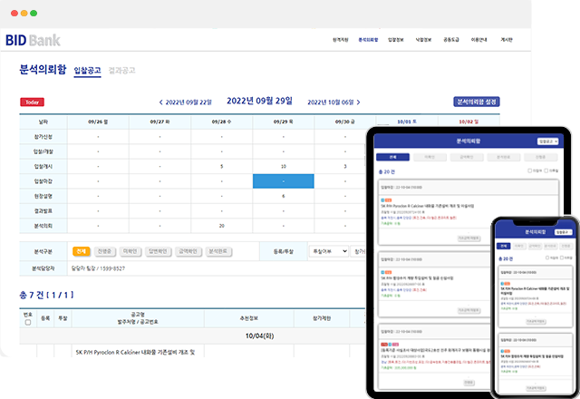
Task: Switch to the 결과공고 tab
Action: click(121, 71)
